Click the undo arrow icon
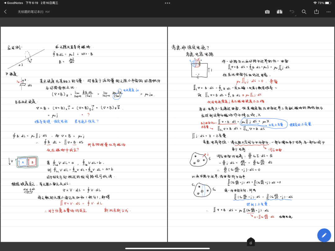The width and height of the screenshot is (335, 251). tap(292, 12)
